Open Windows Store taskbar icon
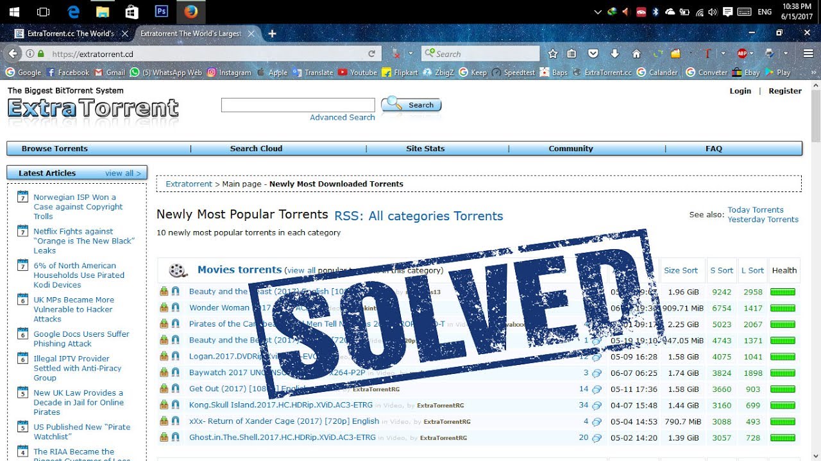The width and height of the screenshot is (821, 461). pyautogui.click(x=131, y=12)
